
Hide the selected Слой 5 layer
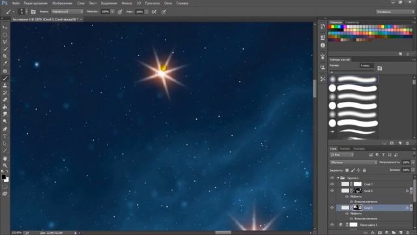tap(332, 208)
